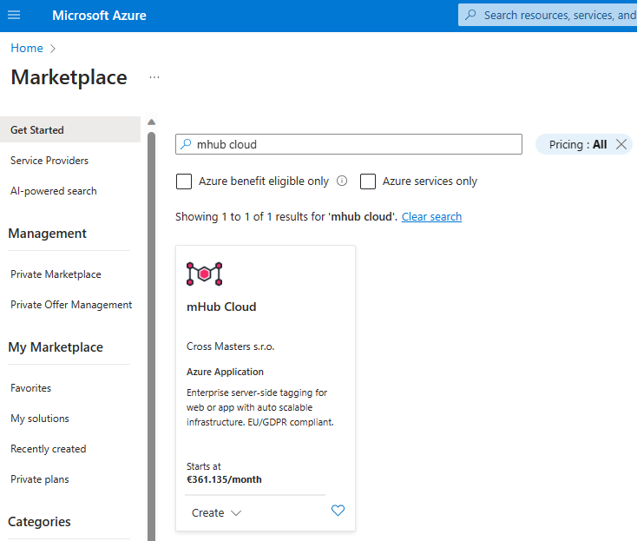This screenshot has width=637, height=541.
Task: Click the My Marketplace section heading
Action: point(56,347)
